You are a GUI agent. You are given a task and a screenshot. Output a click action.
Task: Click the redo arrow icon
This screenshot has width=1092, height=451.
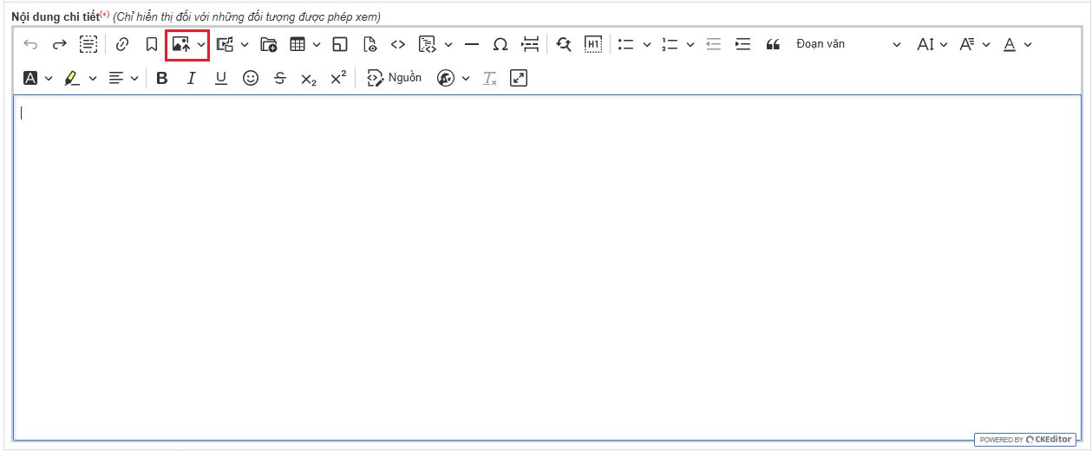tap(60, 44)
